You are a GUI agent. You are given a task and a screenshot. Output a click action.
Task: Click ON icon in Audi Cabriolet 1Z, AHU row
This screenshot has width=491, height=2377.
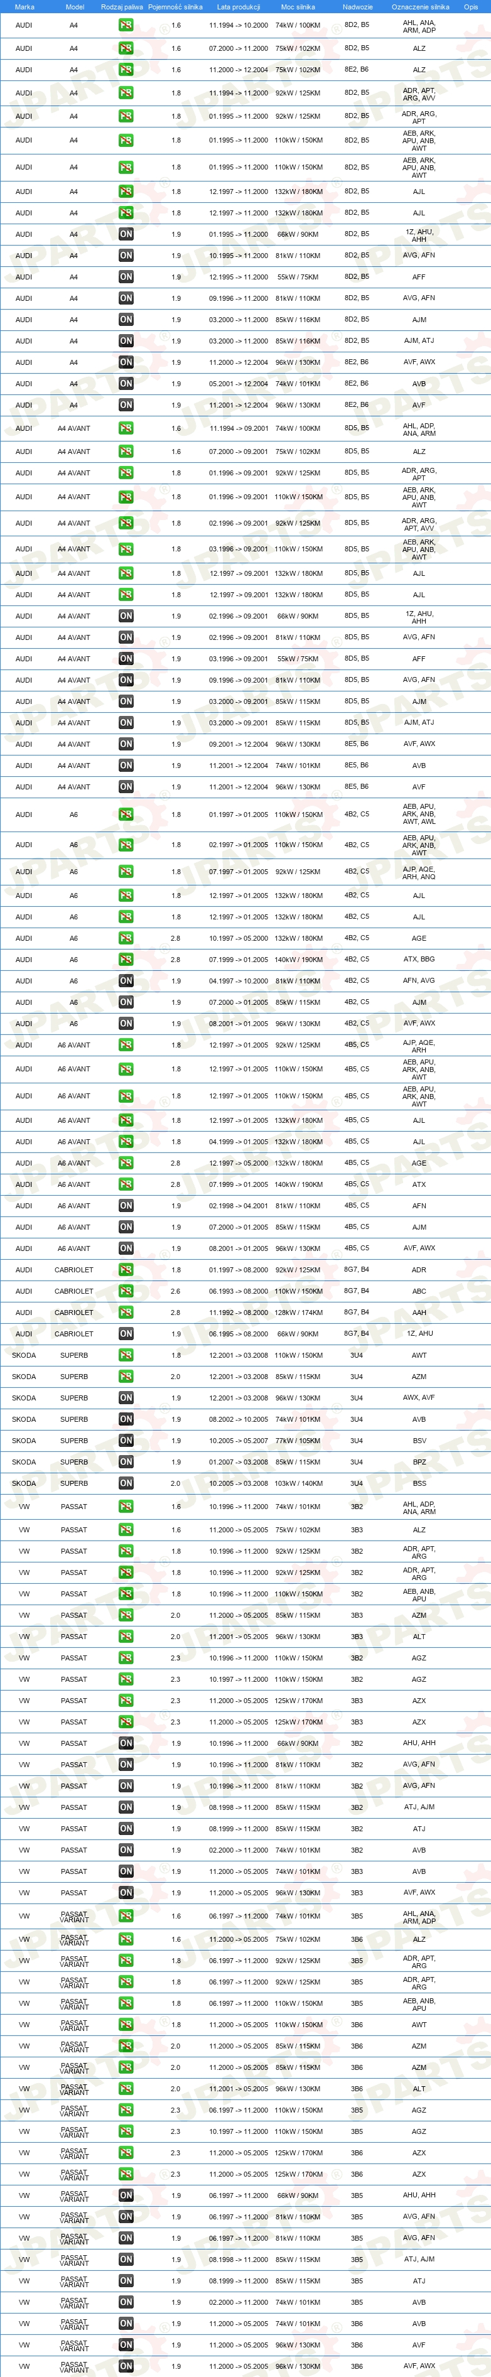tap(126, 1333)
